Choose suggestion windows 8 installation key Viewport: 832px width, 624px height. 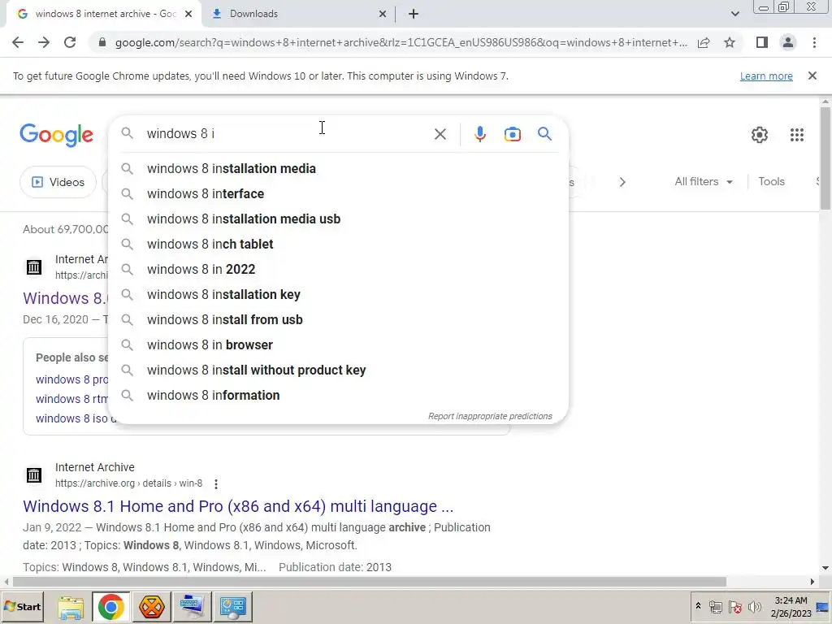tap(338, 294)
